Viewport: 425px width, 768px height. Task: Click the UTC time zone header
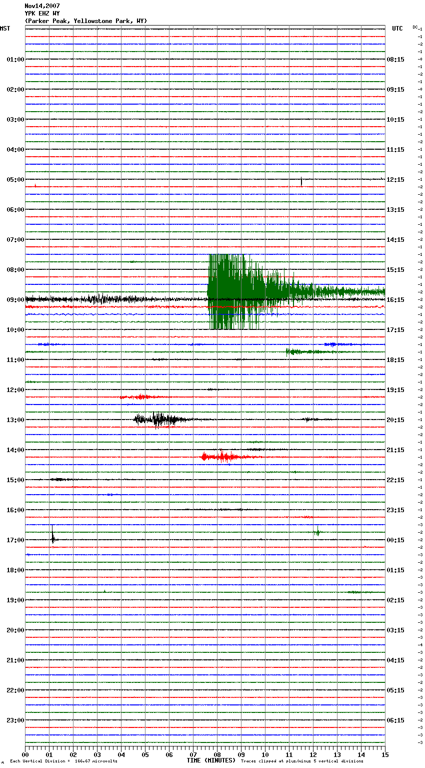(397, 29)
